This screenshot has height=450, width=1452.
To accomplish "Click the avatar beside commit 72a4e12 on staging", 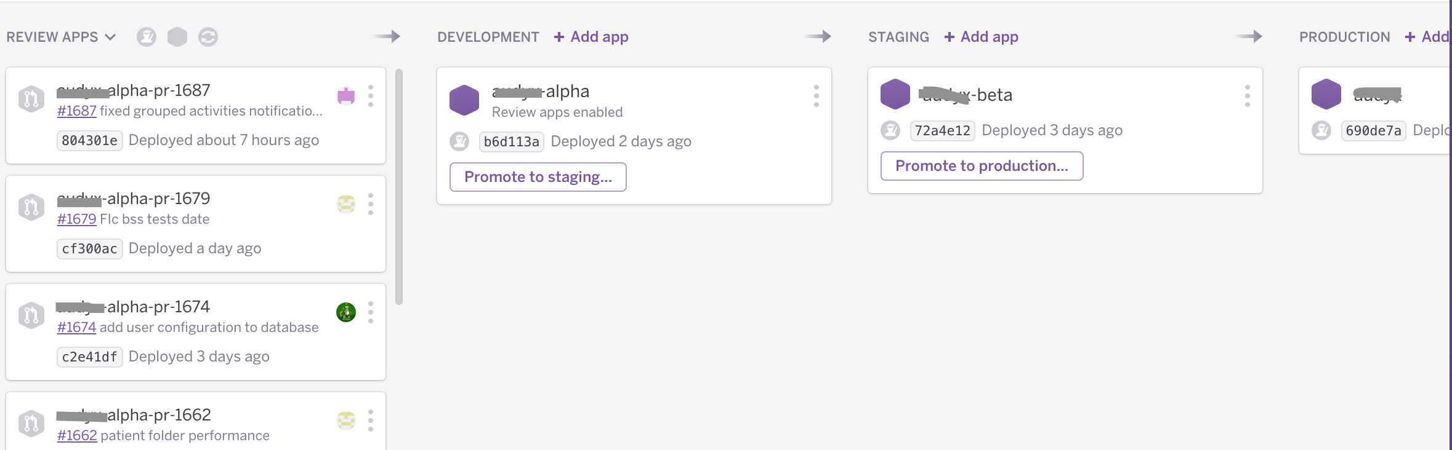I will (x=891, y=131).
